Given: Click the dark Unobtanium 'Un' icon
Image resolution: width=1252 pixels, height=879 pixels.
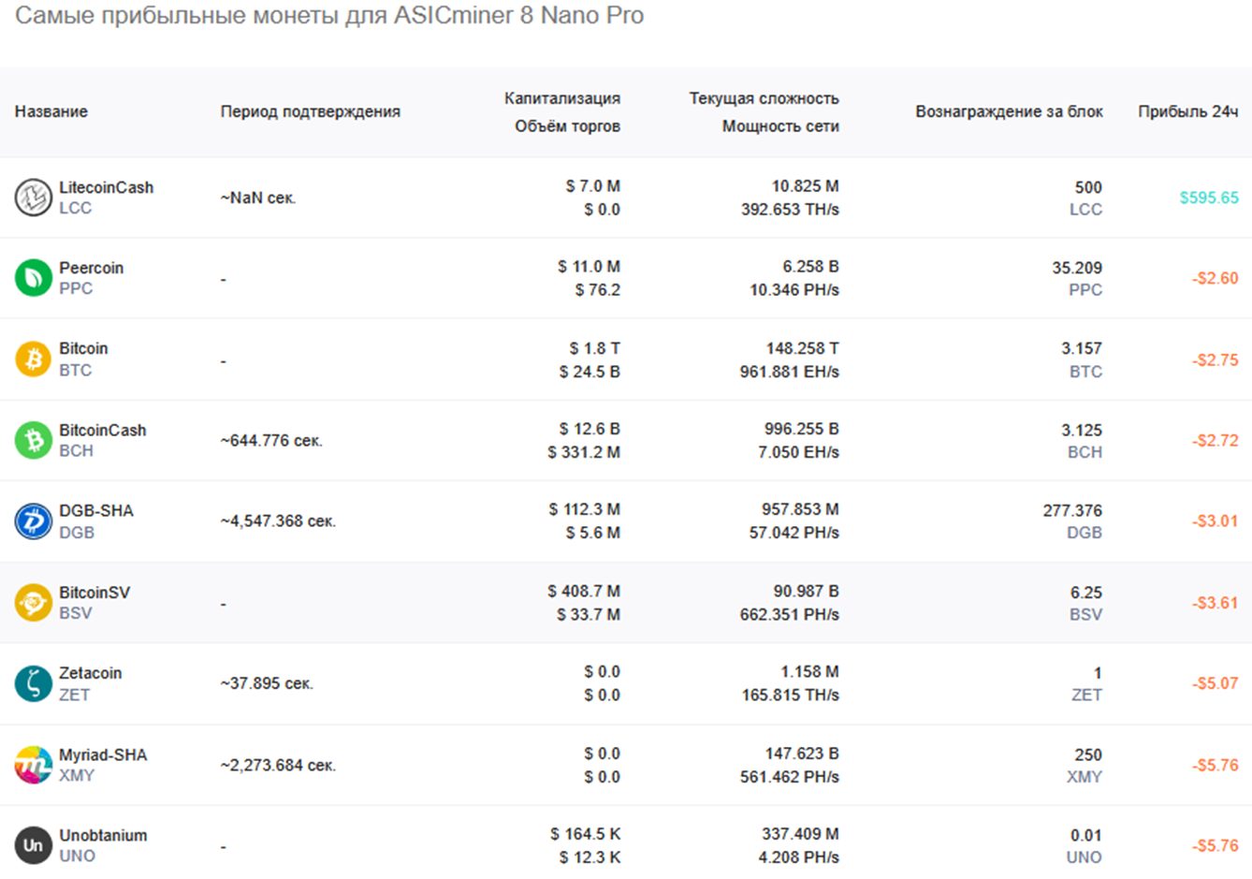Looking at the screenshot, I should point(33,845).
